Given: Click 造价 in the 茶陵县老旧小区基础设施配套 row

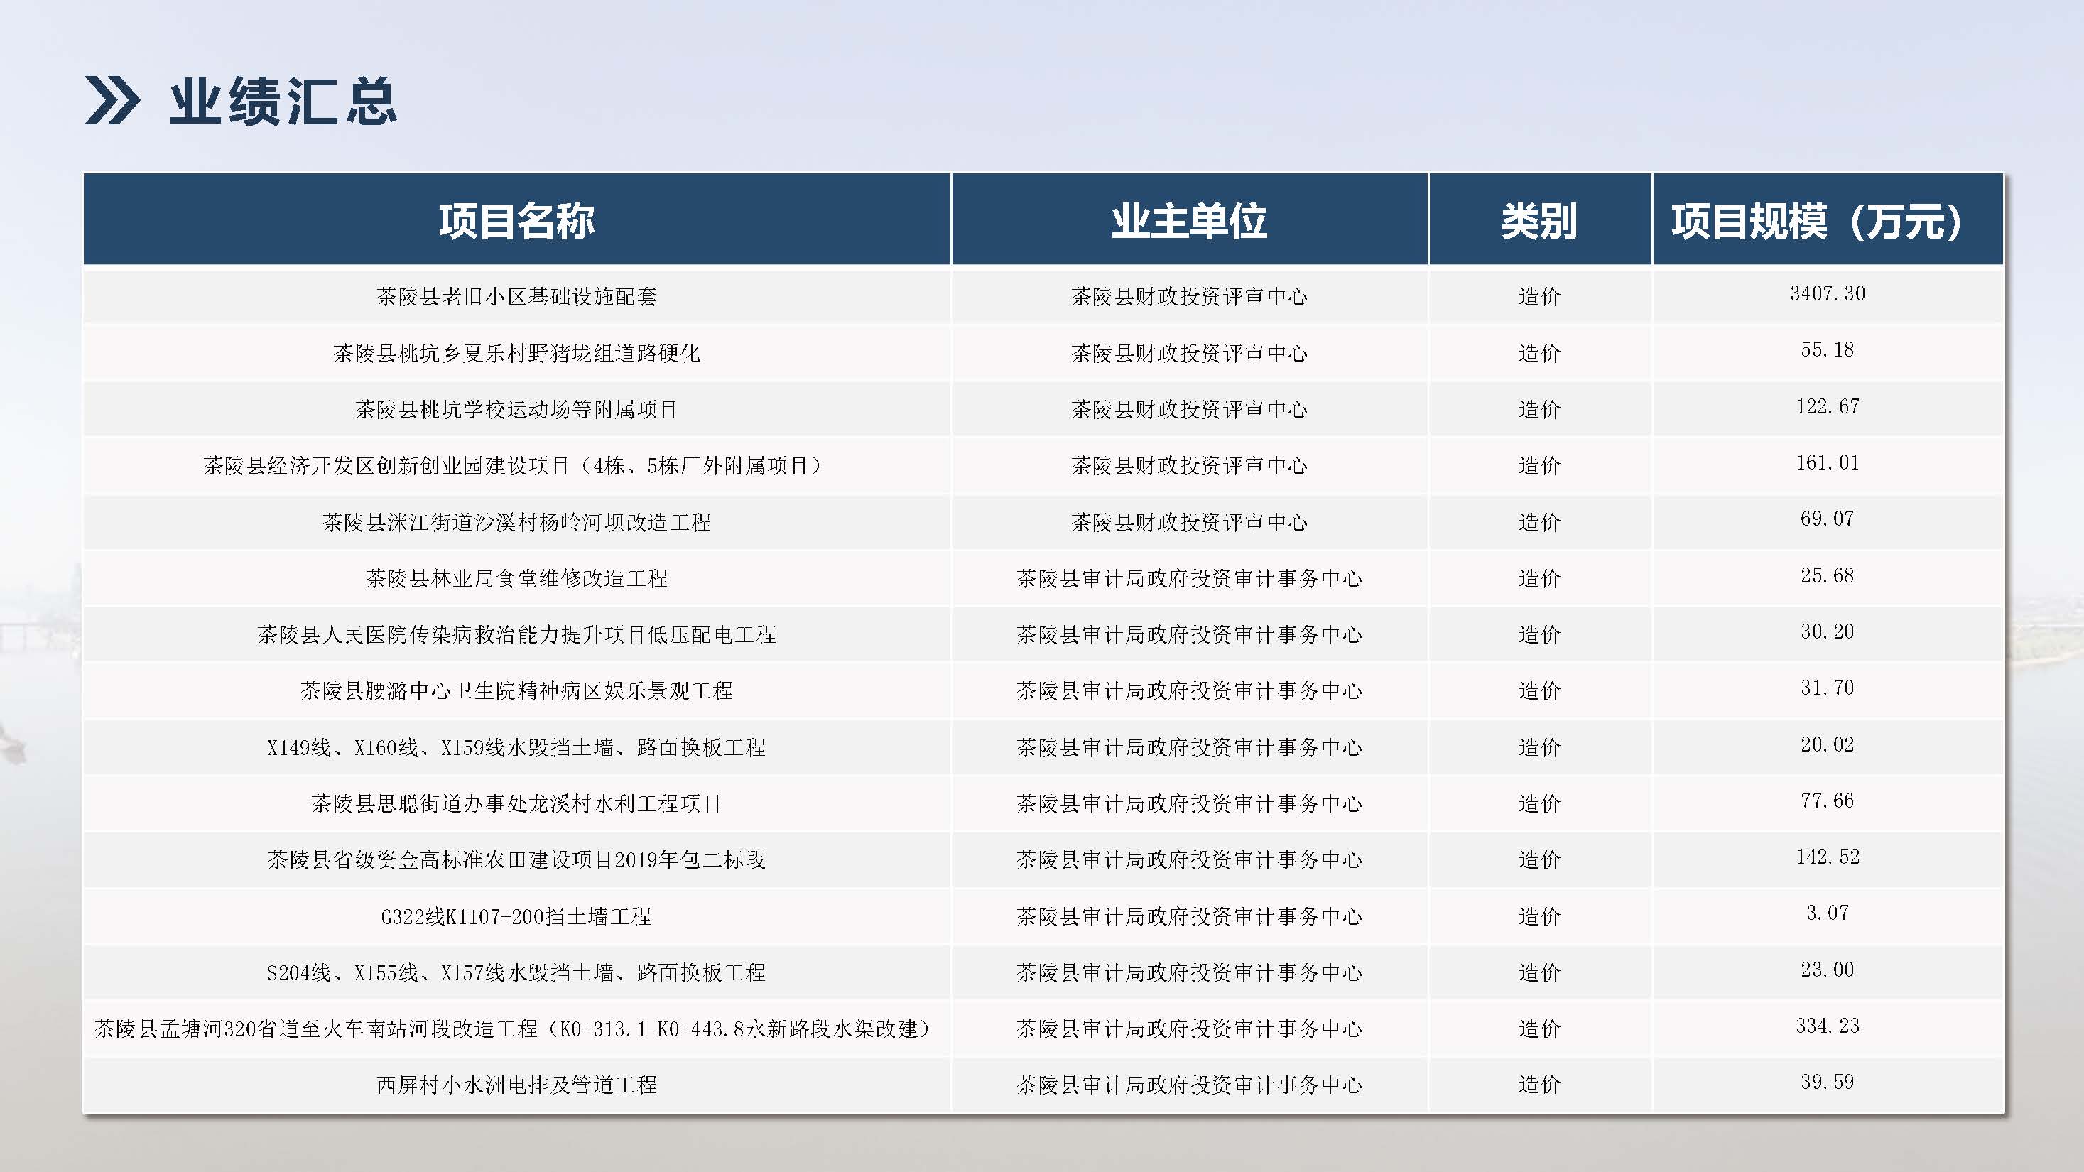Looking at the screenshot, I should (1539, 297).
